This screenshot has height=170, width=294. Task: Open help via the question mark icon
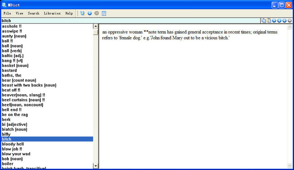pyautogui.click(x=104, y=13)
